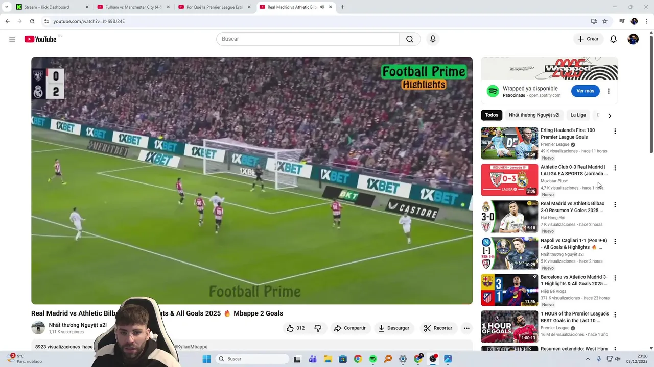
Task: Open File Explorer from the taskbar
Action: (328, 359)
